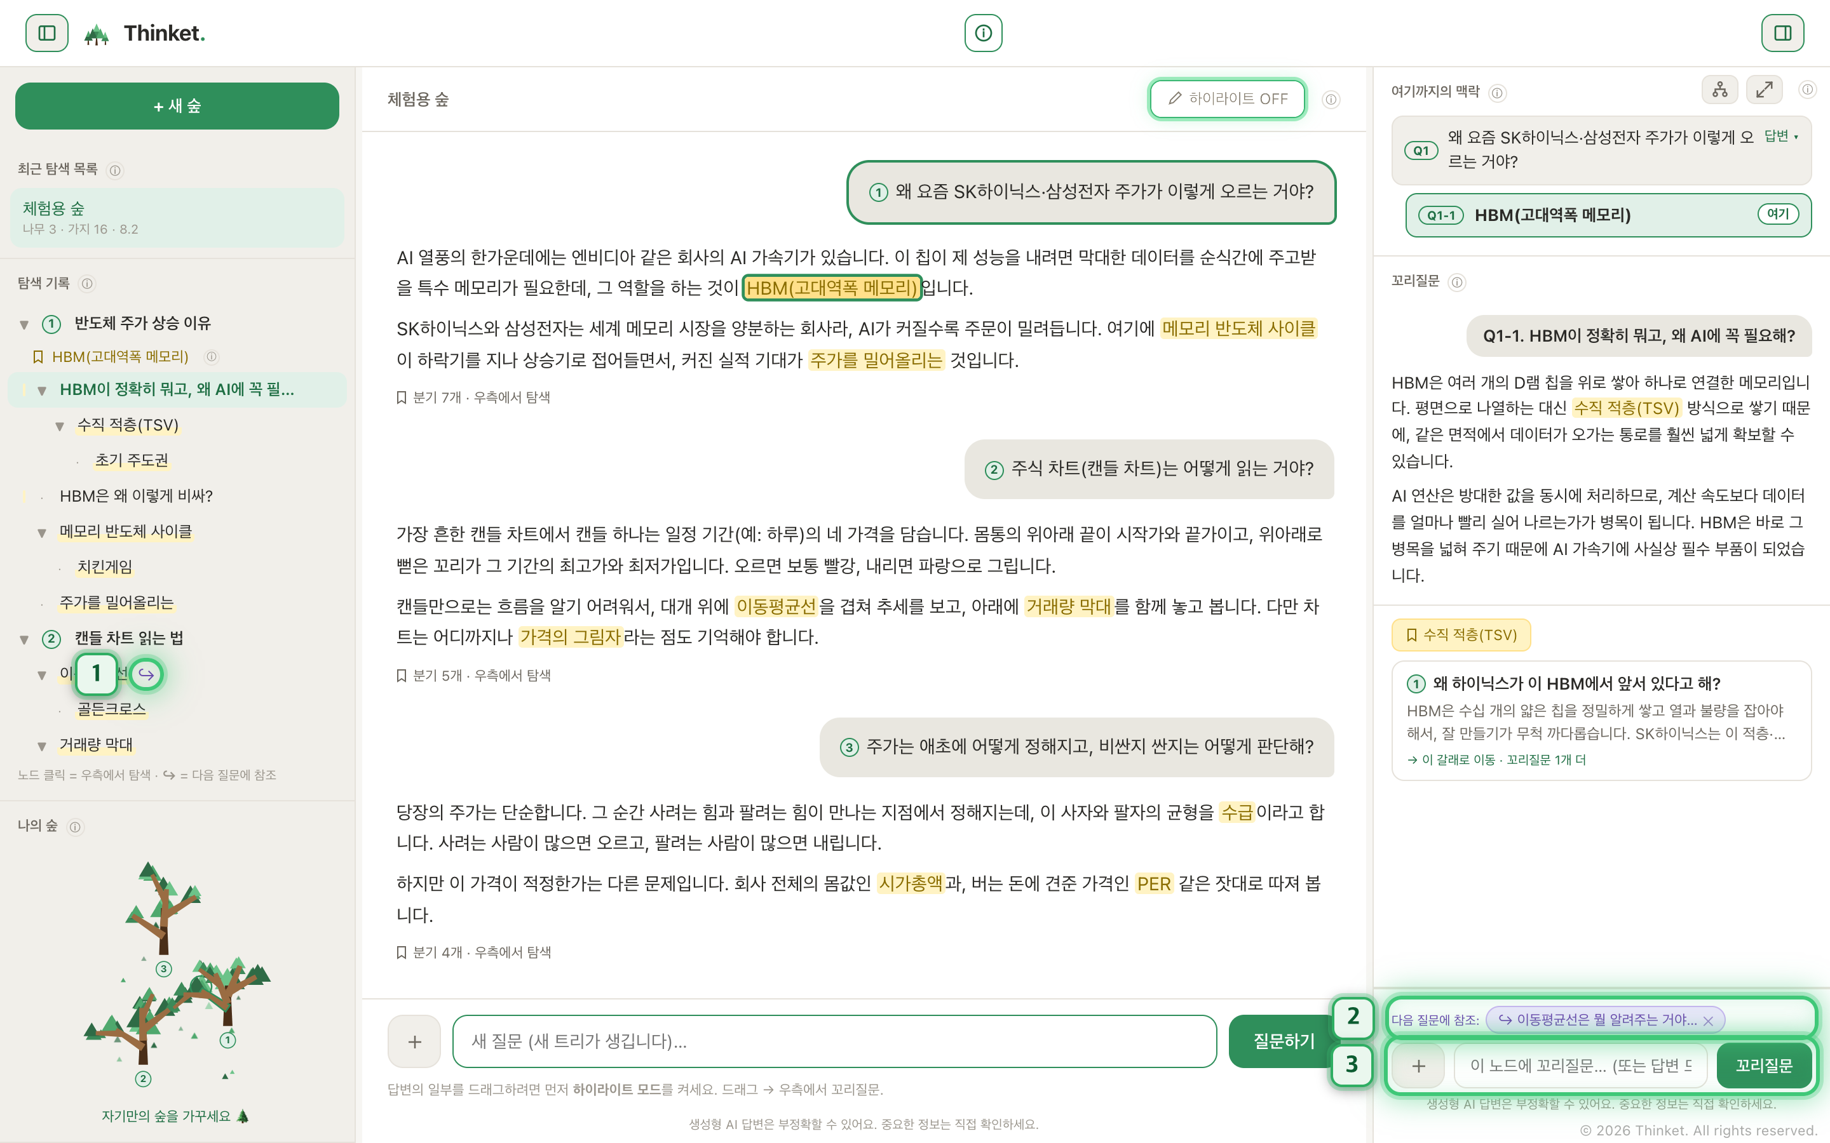Click highlighted 수급 in third answer
The width and height of the screenshot is (1830, 1143).
tap(1237, 813)
